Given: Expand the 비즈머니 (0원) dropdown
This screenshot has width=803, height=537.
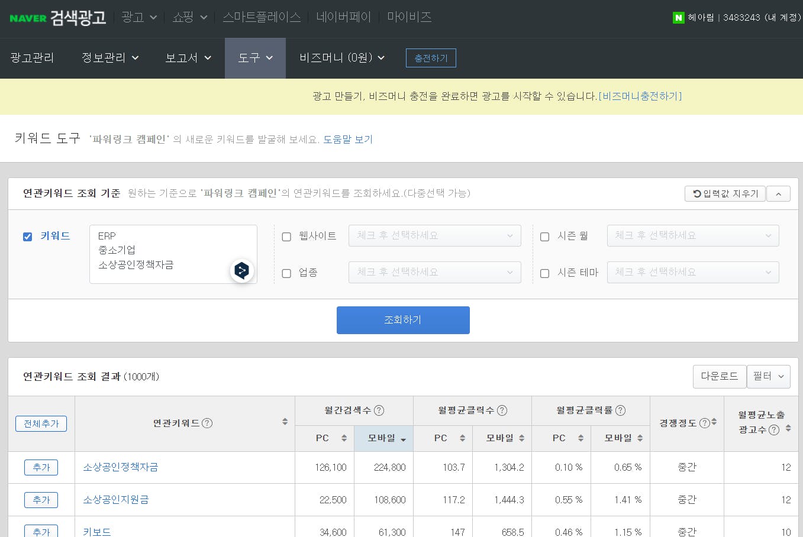Looking at the screenshot, I should pos(342,58).
